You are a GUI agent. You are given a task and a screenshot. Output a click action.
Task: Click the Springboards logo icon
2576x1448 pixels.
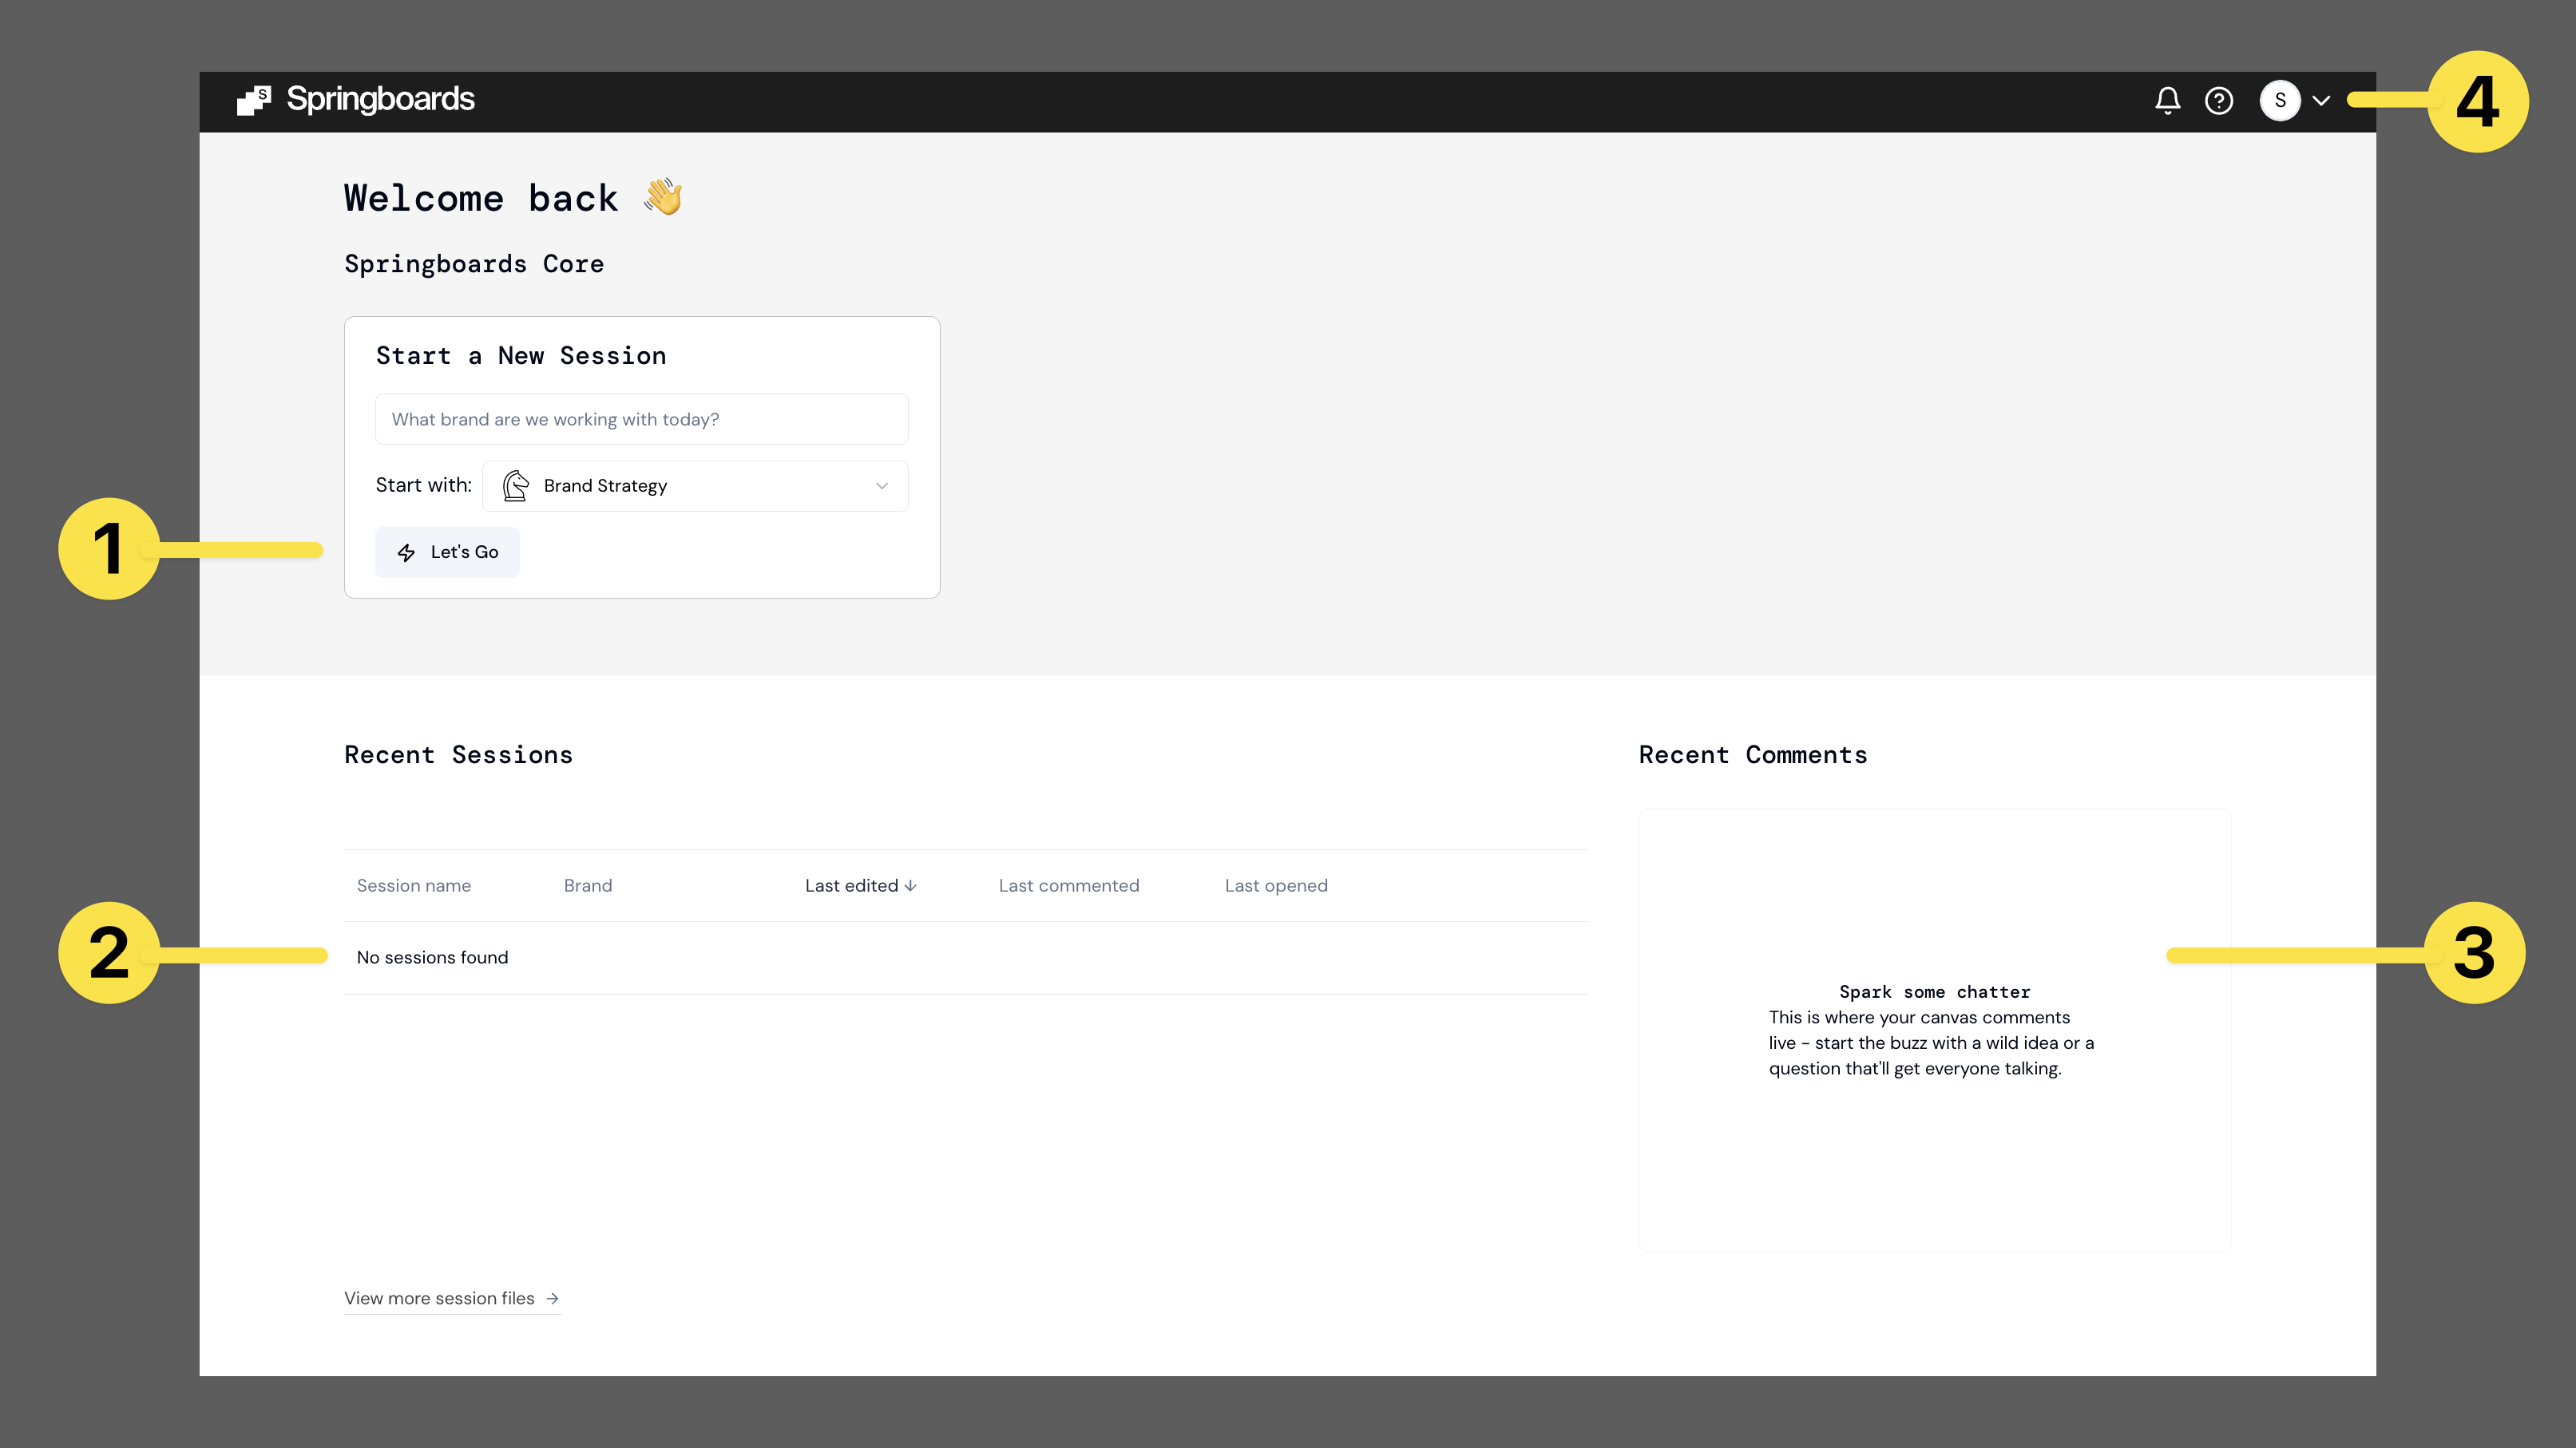tap(253, 100)
